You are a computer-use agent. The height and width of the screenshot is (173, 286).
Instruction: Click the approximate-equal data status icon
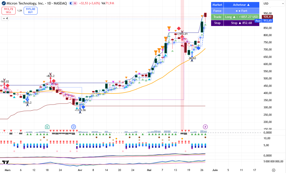(x=75, y=3)
